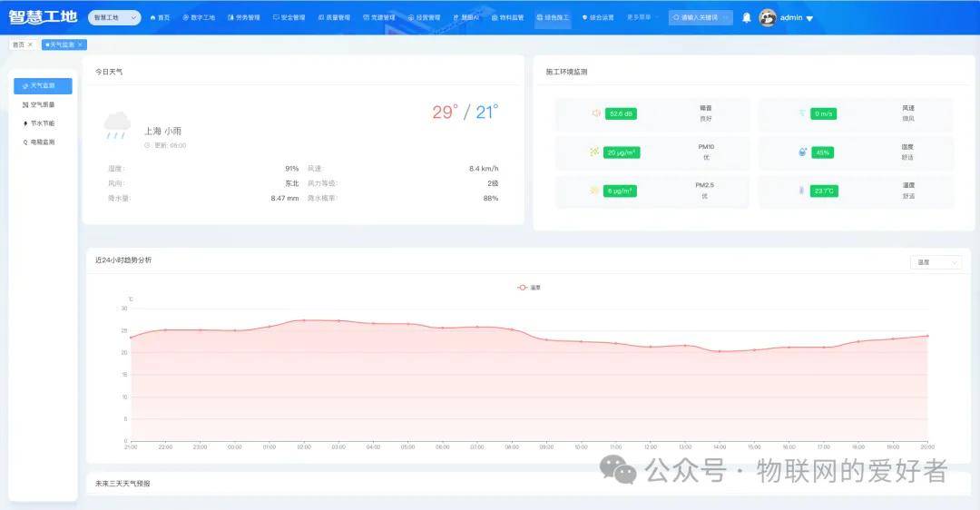The width and height of the screenshot is (980, 510).
Task: Close the 天气监测 page tab
Action: 80,44
